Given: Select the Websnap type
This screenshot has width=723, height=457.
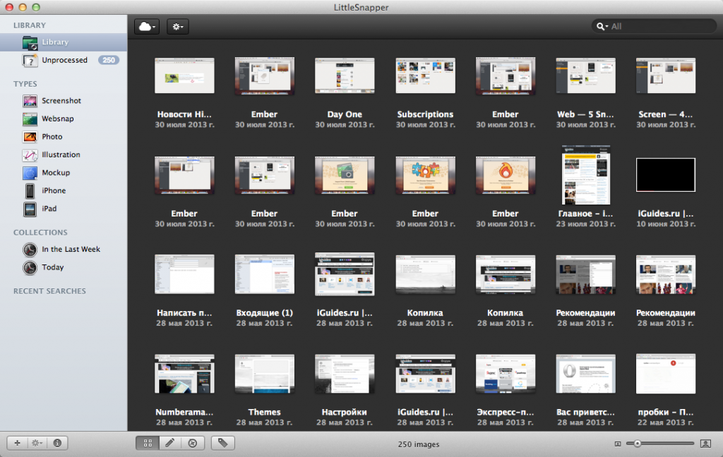Looking at the screenshot, I should [x=57, y=118].
